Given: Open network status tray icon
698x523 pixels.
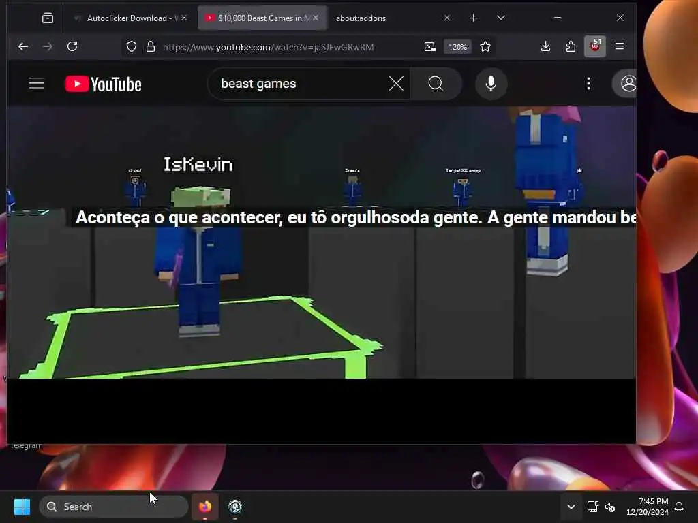Looking at the screenshot, I should (592, 507).
